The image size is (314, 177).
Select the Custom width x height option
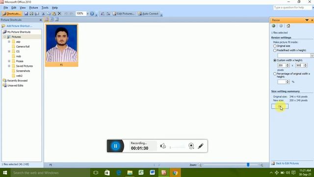pyautogui.click(x=275, y=60)
